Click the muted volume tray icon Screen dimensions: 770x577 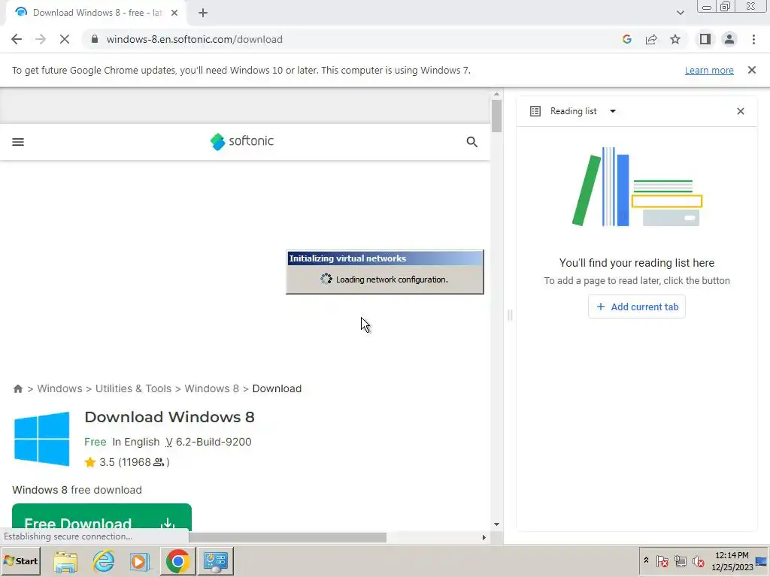[x=698, y=560]
